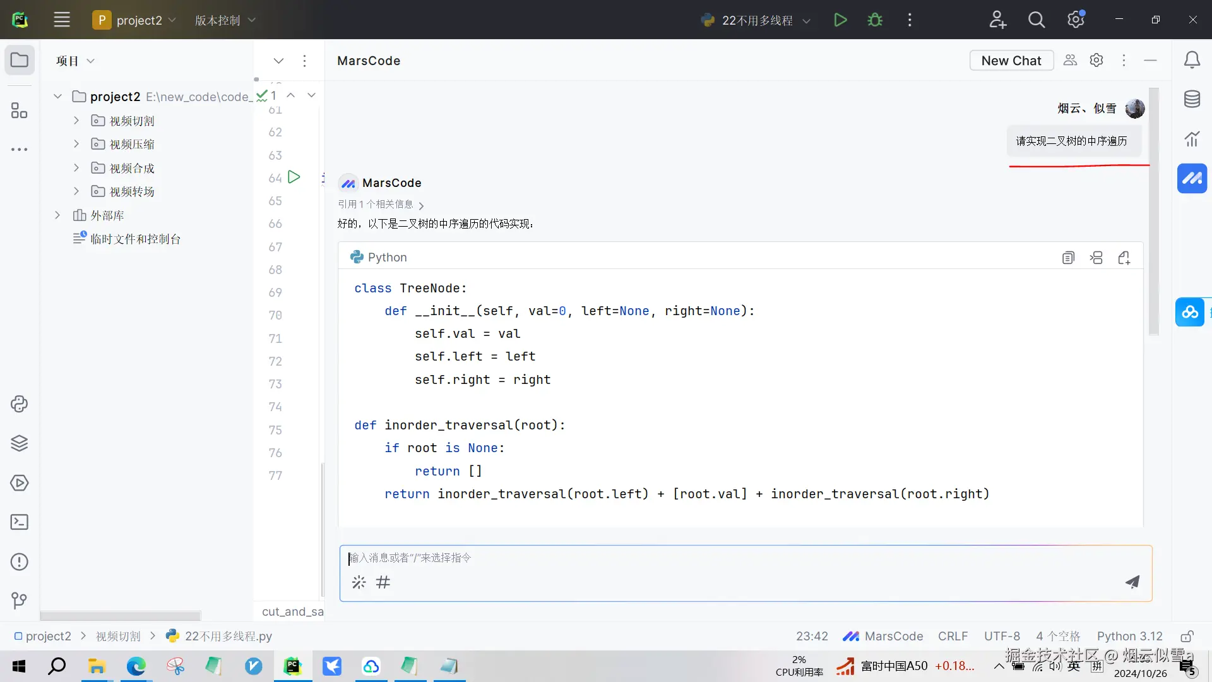Collapse the project2 root tree node

57,97
